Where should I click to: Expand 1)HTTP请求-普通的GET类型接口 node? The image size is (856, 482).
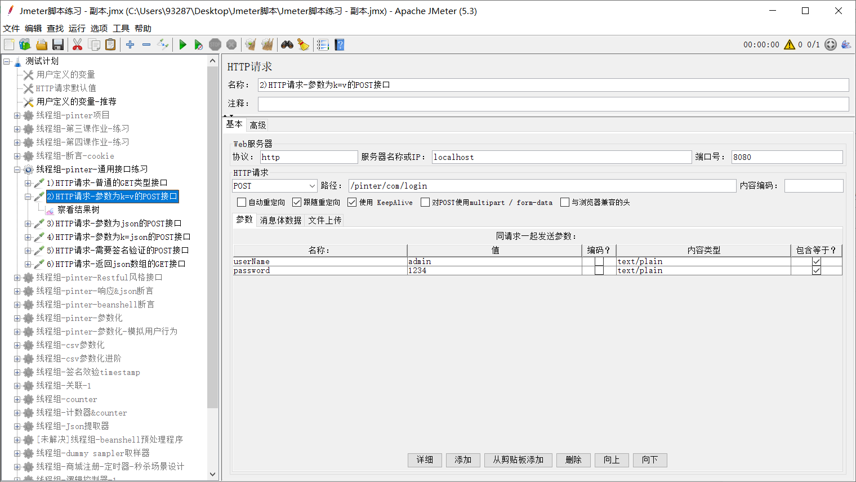(28, 183)
